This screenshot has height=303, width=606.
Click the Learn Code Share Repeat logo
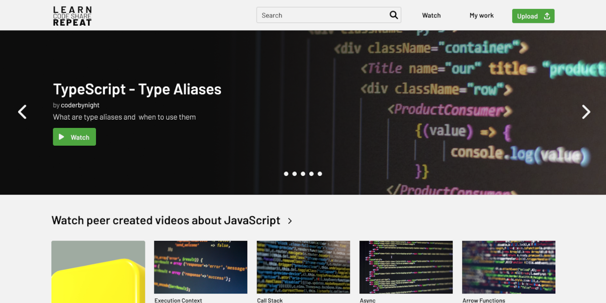coord(72,16)
